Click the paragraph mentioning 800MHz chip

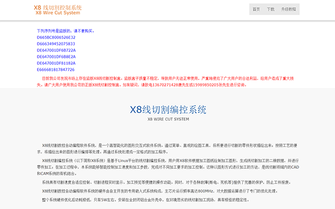(x=160, y=191)
